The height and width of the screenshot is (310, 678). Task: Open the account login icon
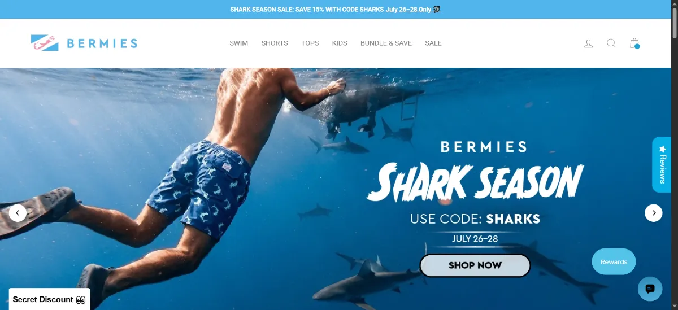[x=588, y=43]
